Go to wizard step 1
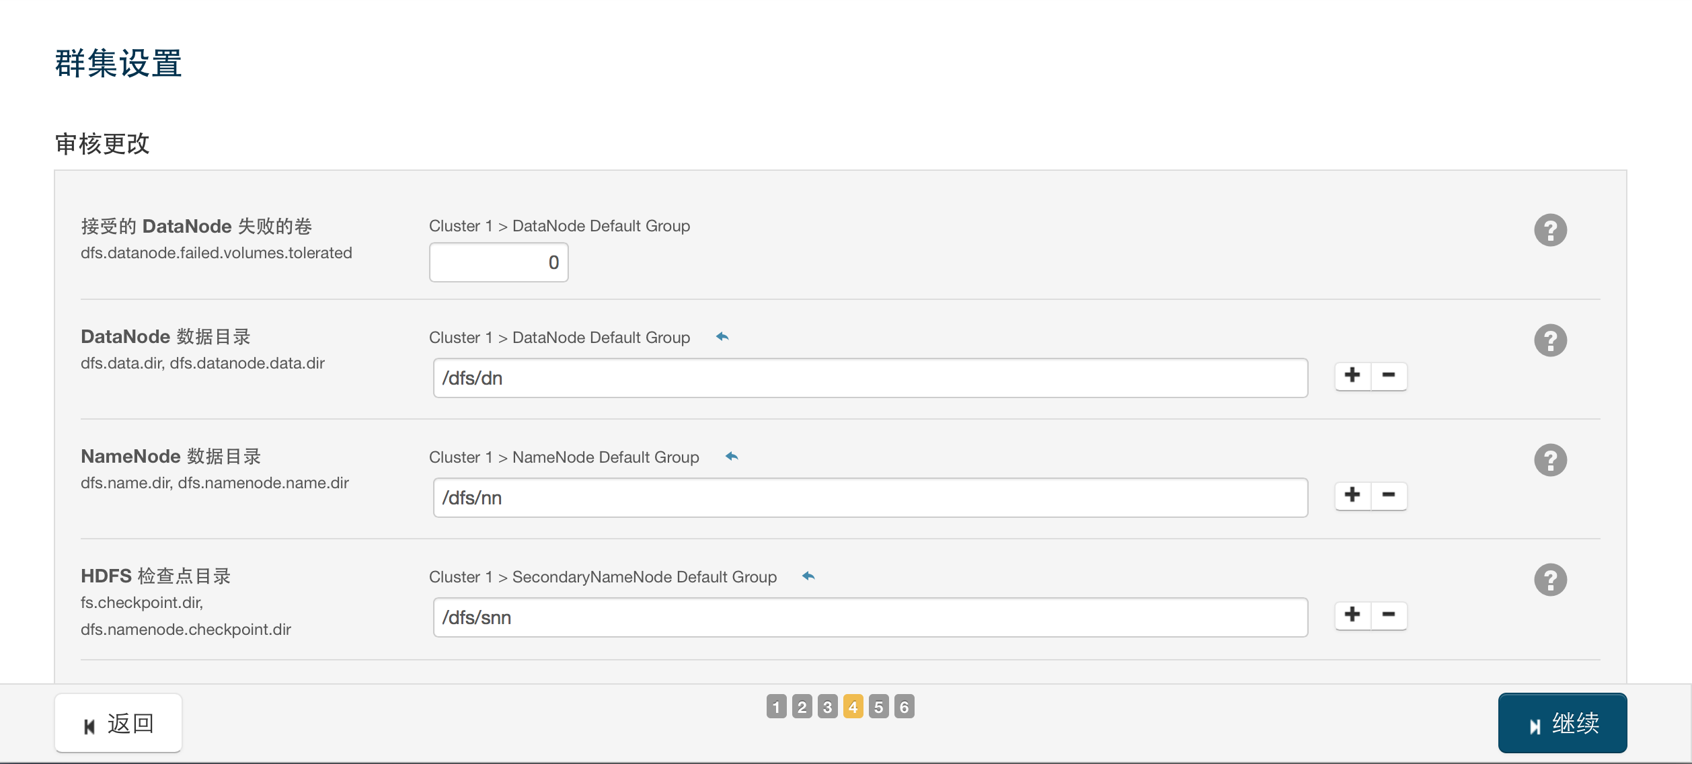The height and width of the screenshot is (764, 1692). click(x=776, y=707)
